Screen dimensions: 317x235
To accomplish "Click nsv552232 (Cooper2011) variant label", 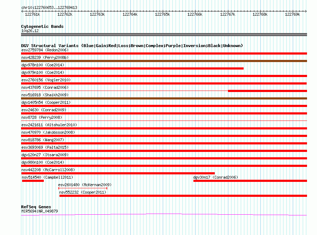I will 83,192.
